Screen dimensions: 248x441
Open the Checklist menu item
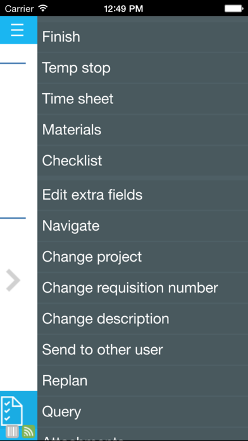[x=143, y=160]
